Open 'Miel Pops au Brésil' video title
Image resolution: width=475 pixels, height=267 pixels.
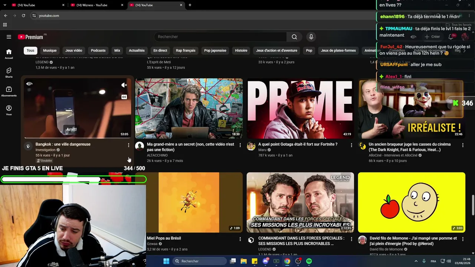click(164, 238)
